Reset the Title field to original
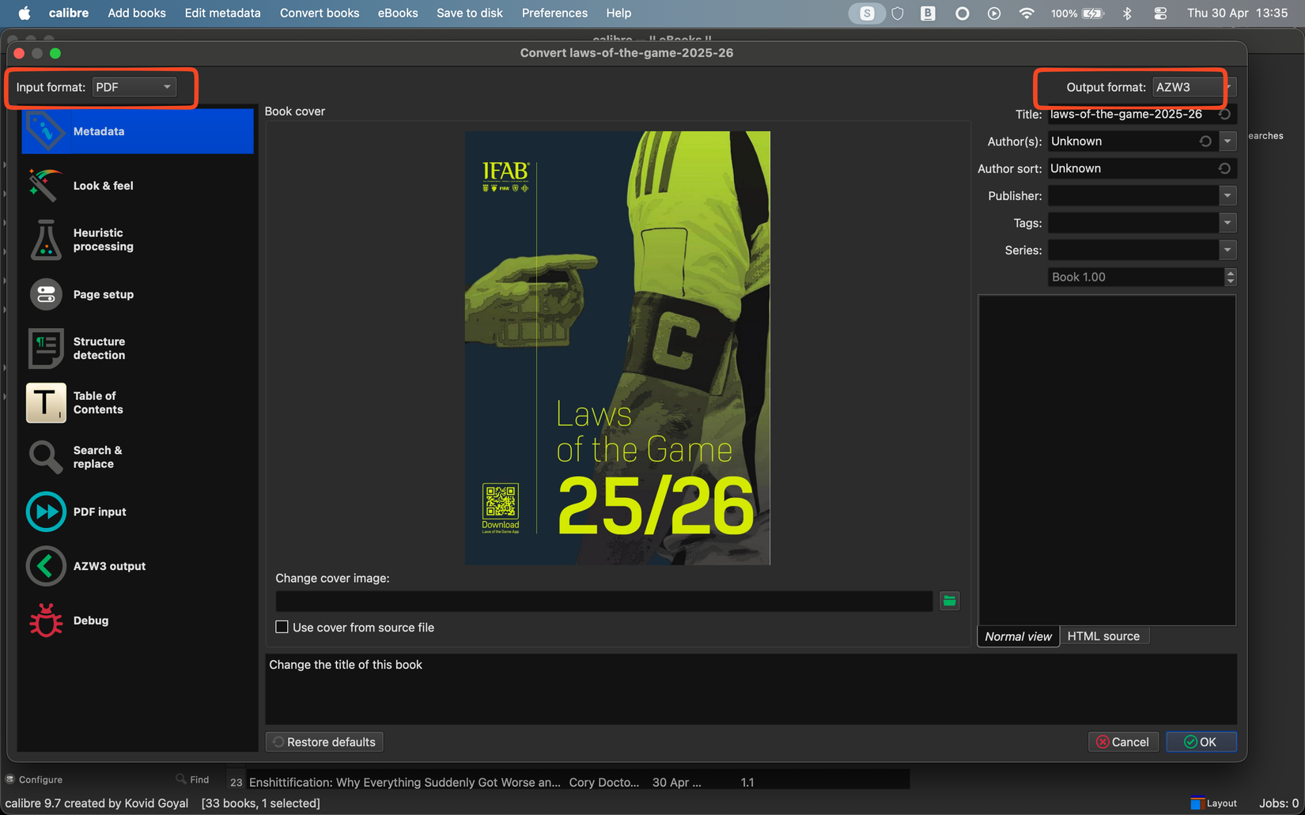Screen dimensions: 1305x815 pos(1224,114)
